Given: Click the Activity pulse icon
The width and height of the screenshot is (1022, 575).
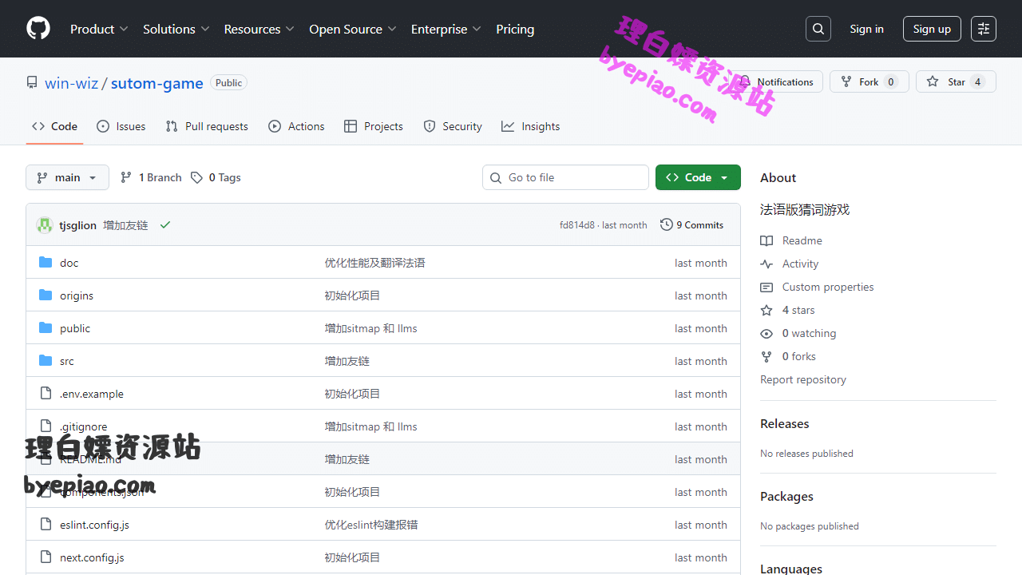Looking at the screenshot, I should (x=766, y=264).
